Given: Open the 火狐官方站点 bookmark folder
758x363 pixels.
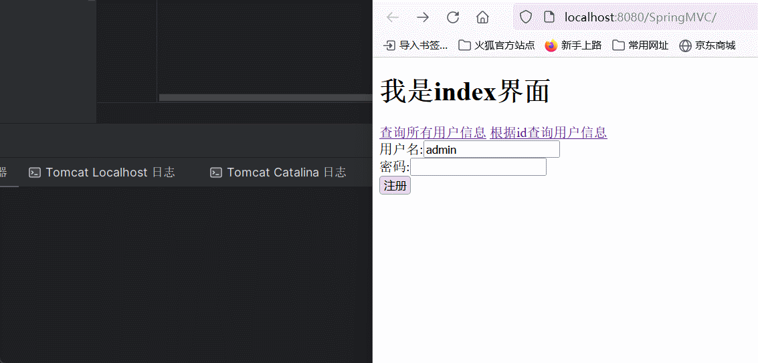Looking at the screenshot, I should coord(496,45).
